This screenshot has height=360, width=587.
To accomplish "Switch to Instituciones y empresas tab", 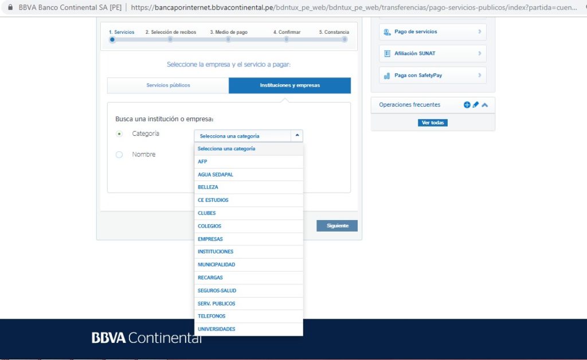I will click(x=289, y=85).
